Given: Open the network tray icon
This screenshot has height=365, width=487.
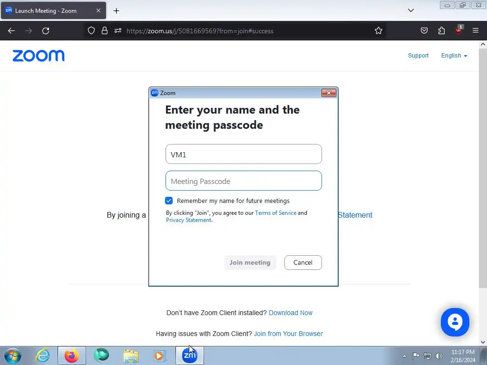Looking at the screenshot, I should [428, 356].
